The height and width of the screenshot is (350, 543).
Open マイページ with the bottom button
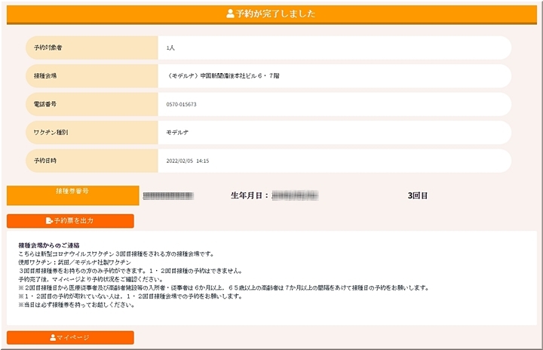click(70, 337)
